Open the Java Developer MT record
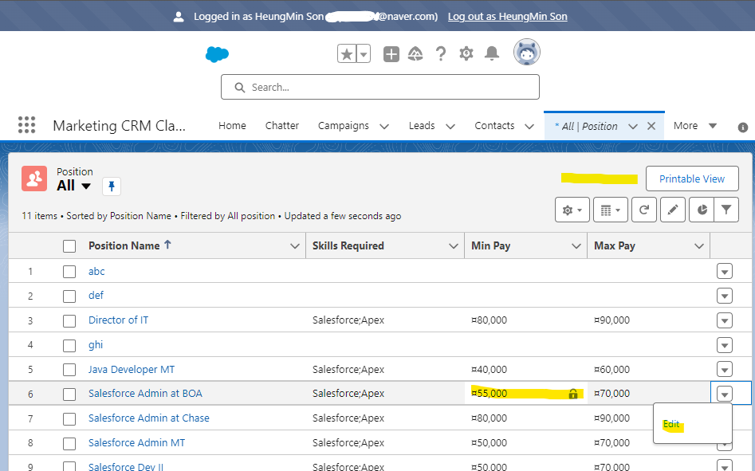 pos(132,370)
